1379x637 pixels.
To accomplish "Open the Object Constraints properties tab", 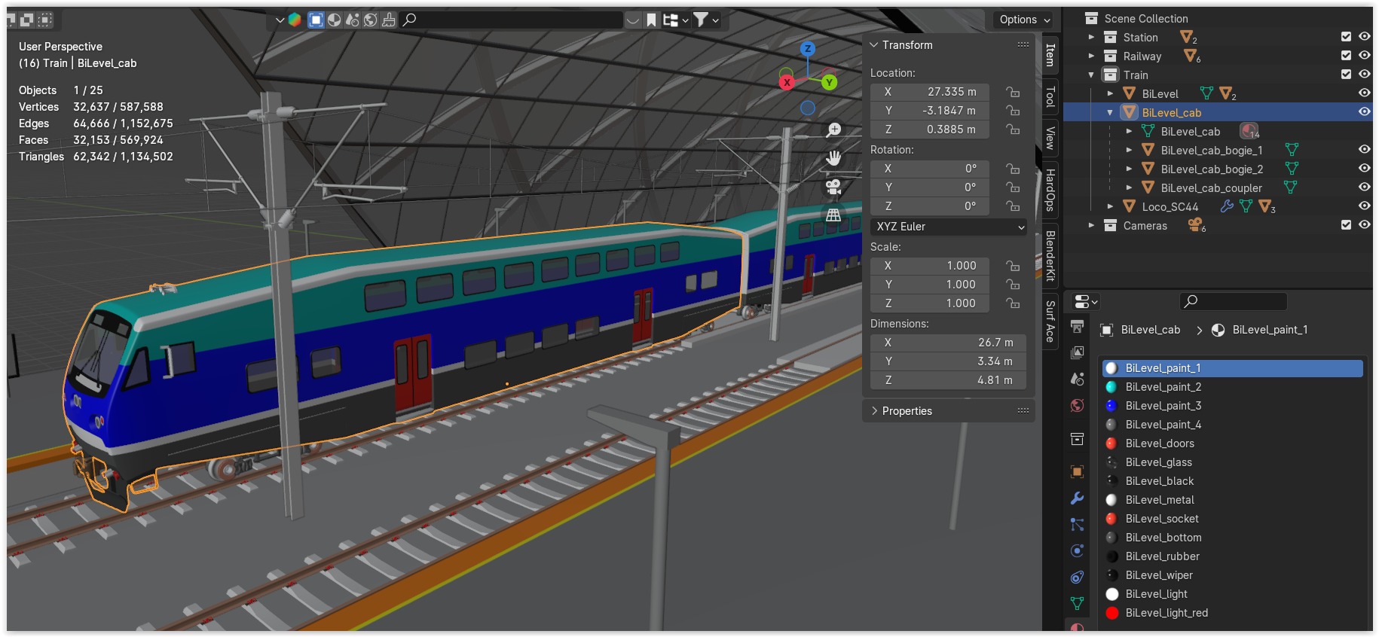I will pyautogui.click(x=1077, y=578).
